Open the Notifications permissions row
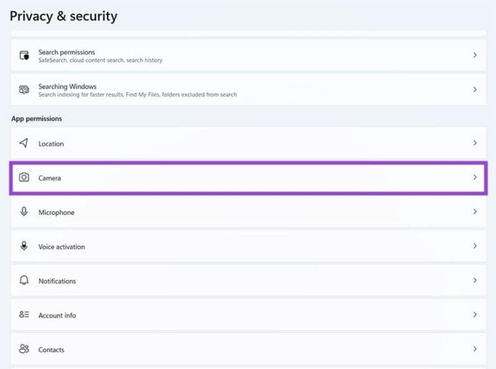 (x=248, y=280)
